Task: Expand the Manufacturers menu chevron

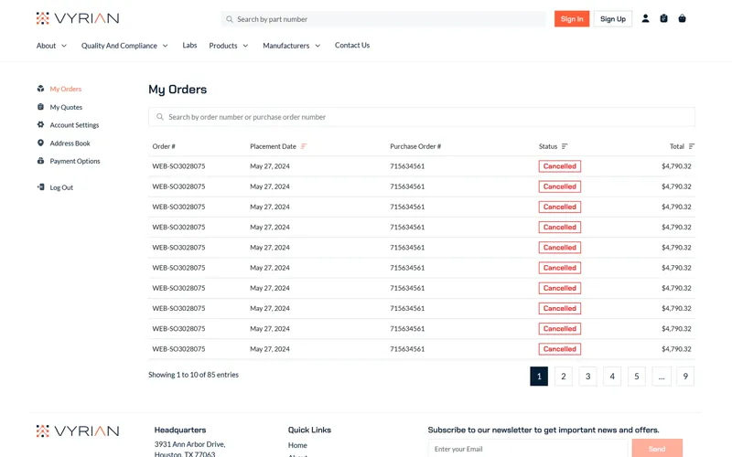Action: click(x=318, y=46)
